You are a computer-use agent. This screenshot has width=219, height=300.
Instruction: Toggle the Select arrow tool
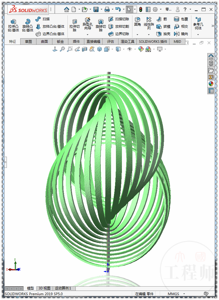click(x=129, y=9)
